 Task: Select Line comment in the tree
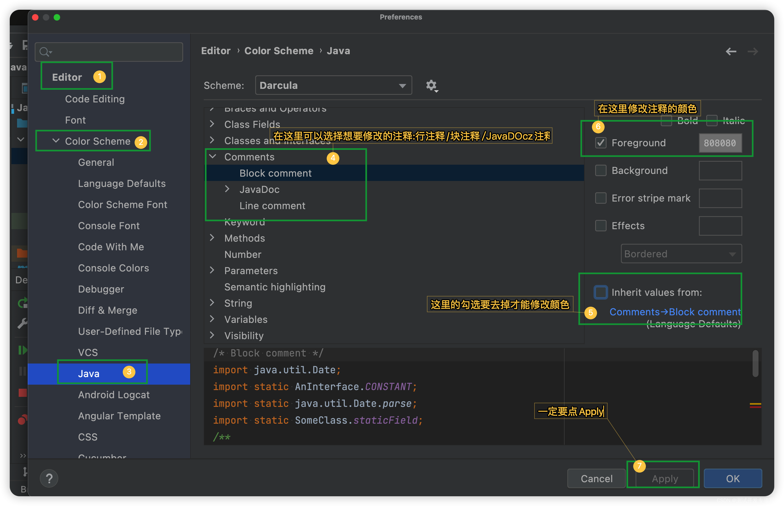tap(272, 206)
